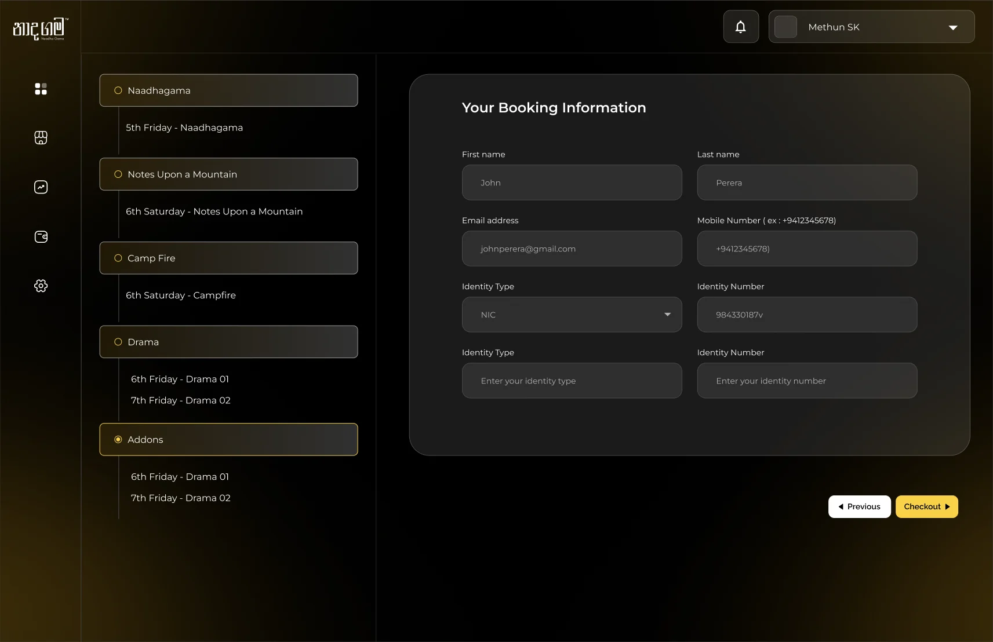Click 6th Friday - Drama 01 under Drama
993x642 pixels.
(180, 379)
